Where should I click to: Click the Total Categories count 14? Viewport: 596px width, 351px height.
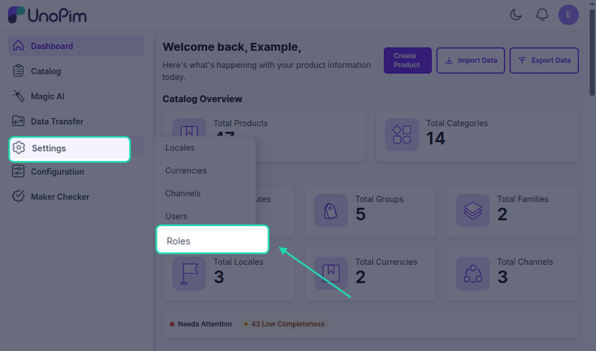(436, 138)
